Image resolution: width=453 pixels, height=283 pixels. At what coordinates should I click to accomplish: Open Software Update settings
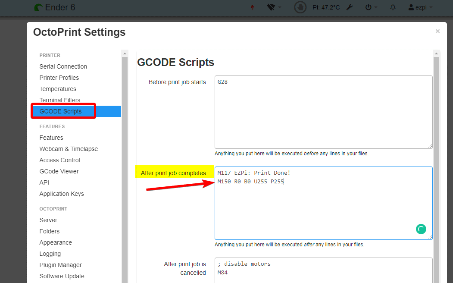tap(62, 277)
